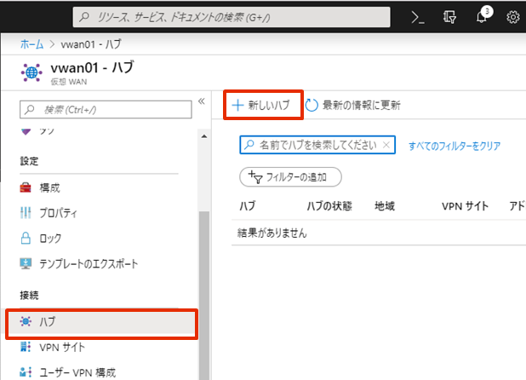
Task: Click 新しいハブ button
Action: pos(263,105)
